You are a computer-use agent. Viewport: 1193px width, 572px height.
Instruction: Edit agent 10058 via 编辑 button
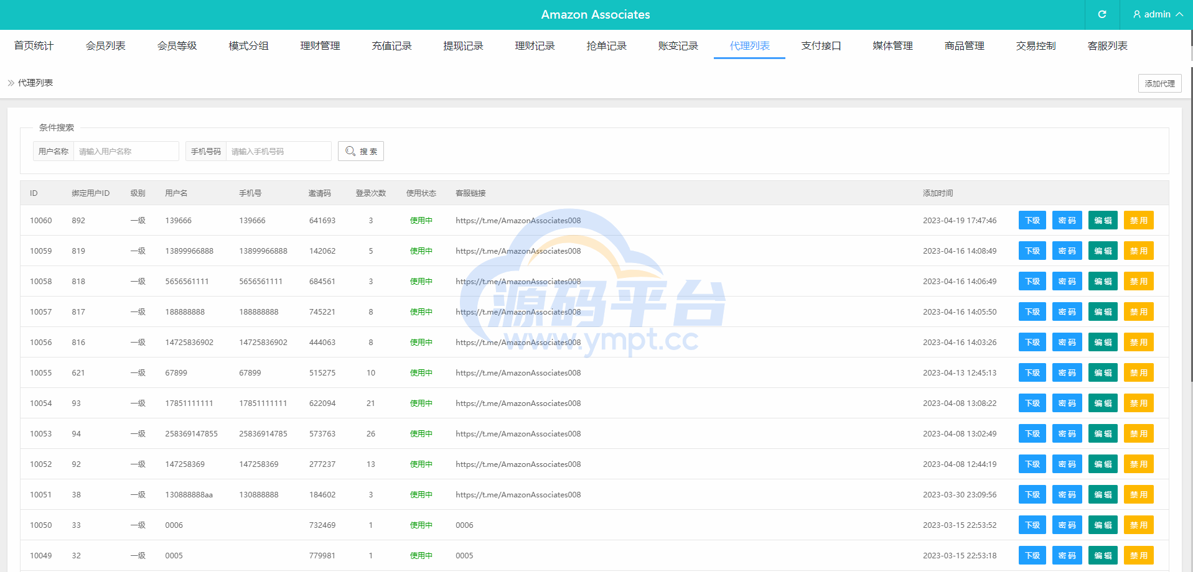1103,282
